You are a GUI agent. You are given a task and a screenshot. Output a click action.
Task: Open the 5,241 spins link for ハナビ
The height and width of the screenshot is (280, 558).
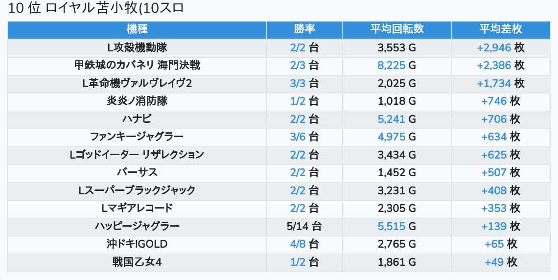point(392,119)
